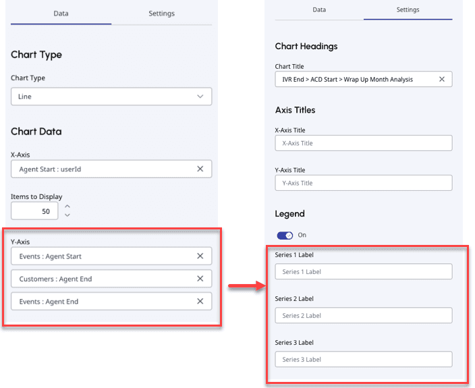
Task: Click the Chart Title text field
Action: click(x=354, y=79)
